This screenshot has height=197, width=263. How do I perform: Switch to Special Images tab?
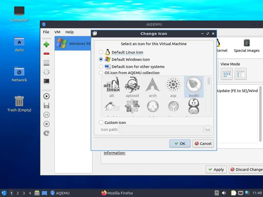[247, 46]
